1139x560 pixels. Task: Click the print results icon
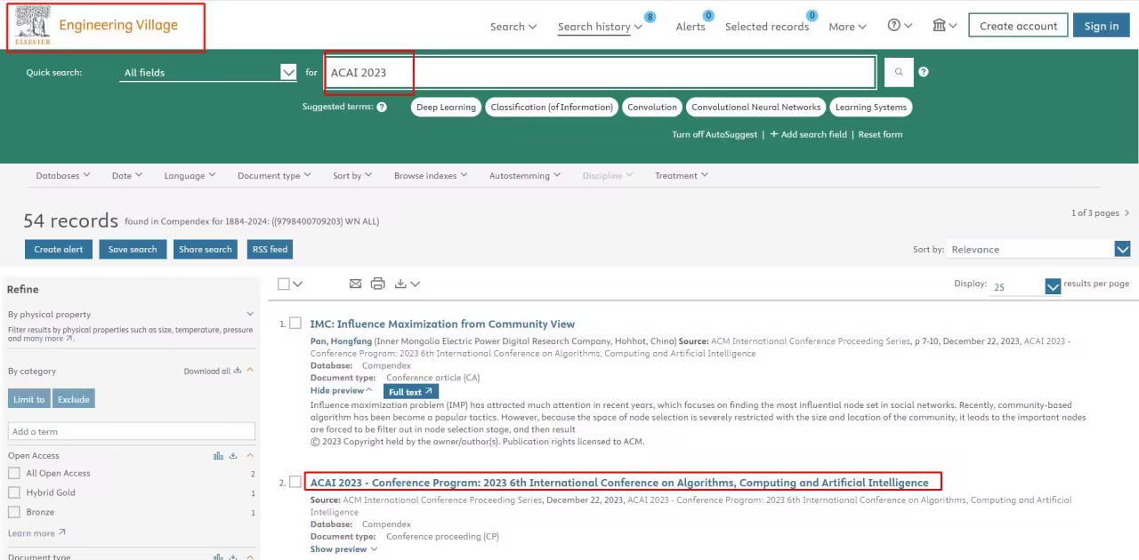pyautogui.click(x=377, y=284)
